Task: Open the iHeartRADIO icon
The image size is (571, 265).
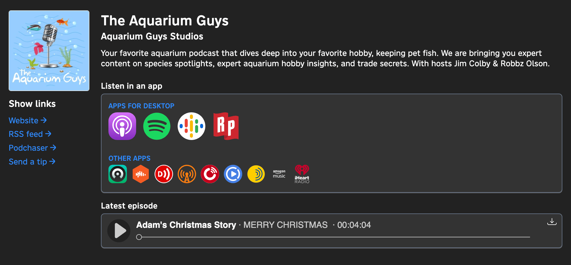Action: point(302,174)
